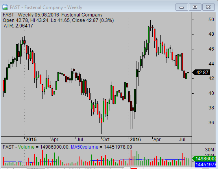218x169 pixels.
Task: Click the 48 label on price axis
Action: click(211, 34)
